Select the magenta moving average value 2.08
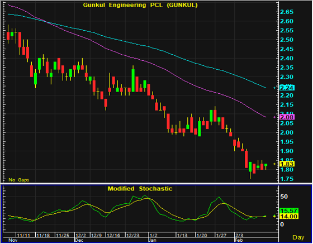Image resolution: width=313 pixels, height=244 pixels. pyautogui.click(x=287, y=117)
